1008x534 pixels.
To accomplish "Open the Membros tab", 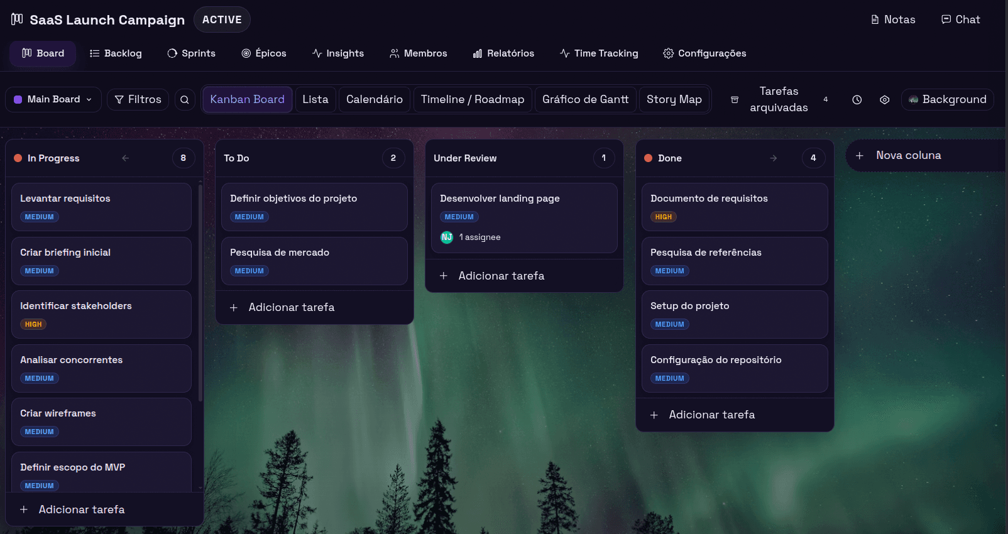I will tap(418, 53).
